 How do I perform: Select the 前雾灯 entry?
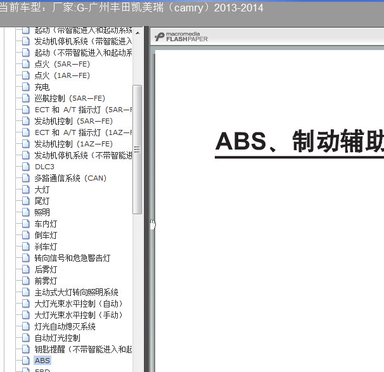46,281
